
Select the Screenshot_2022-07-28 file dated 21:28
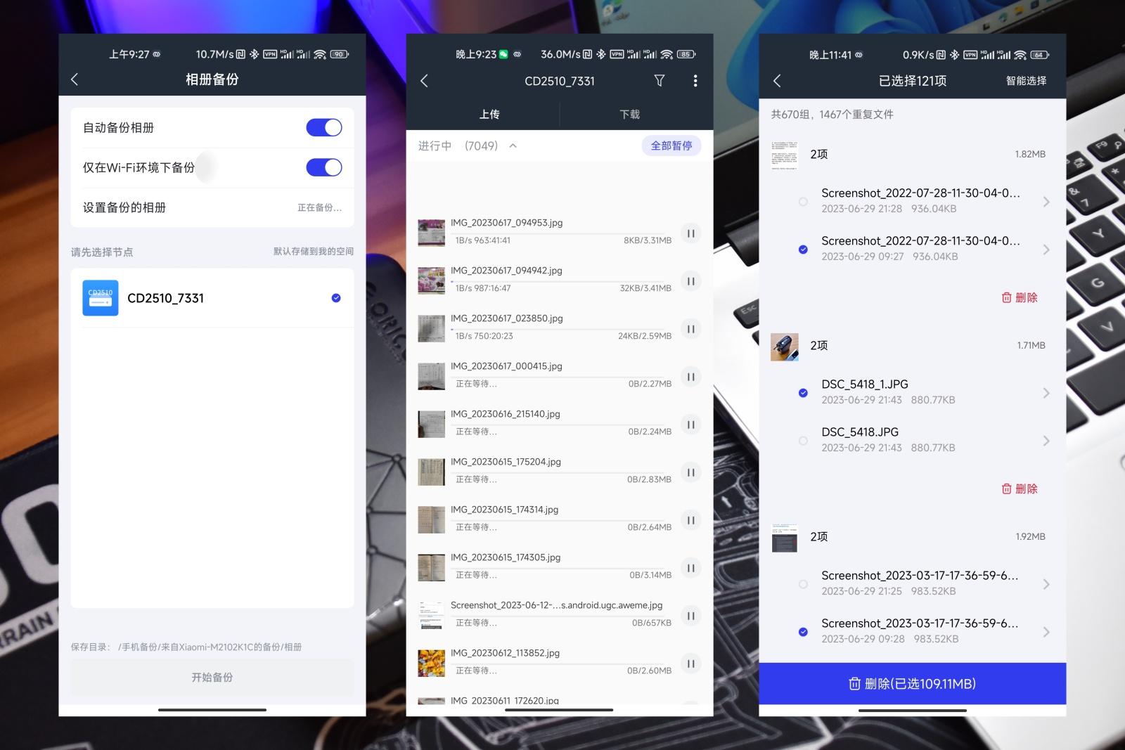[x=803, y=202]
